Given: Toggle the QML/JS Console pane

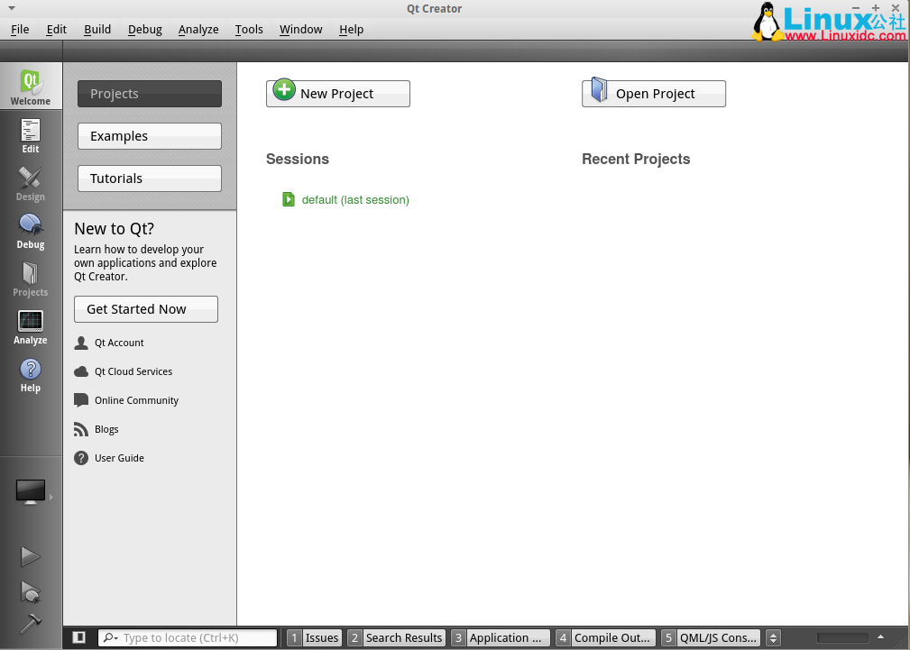Looking at the screenshot, I should pos(711,637).
